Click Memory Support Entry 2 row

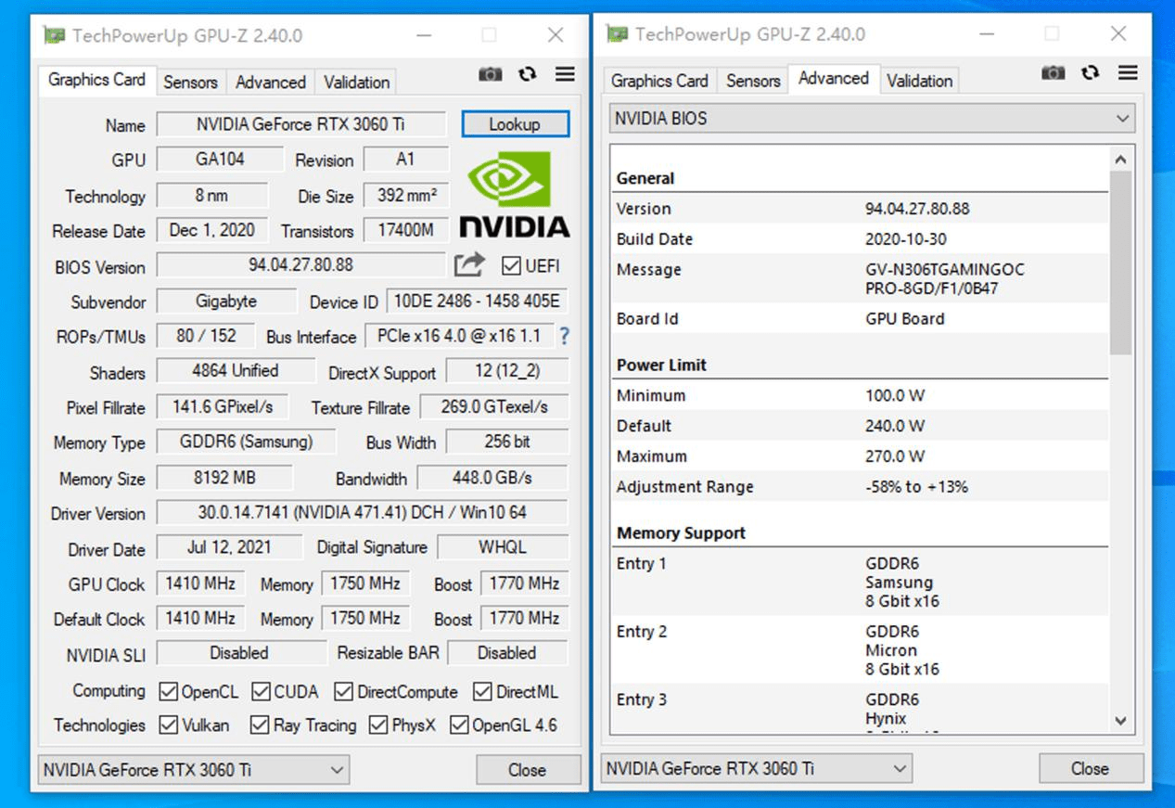(860, 650)
